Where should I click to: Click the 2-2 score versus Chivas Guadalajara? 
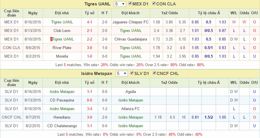point(90,39)
